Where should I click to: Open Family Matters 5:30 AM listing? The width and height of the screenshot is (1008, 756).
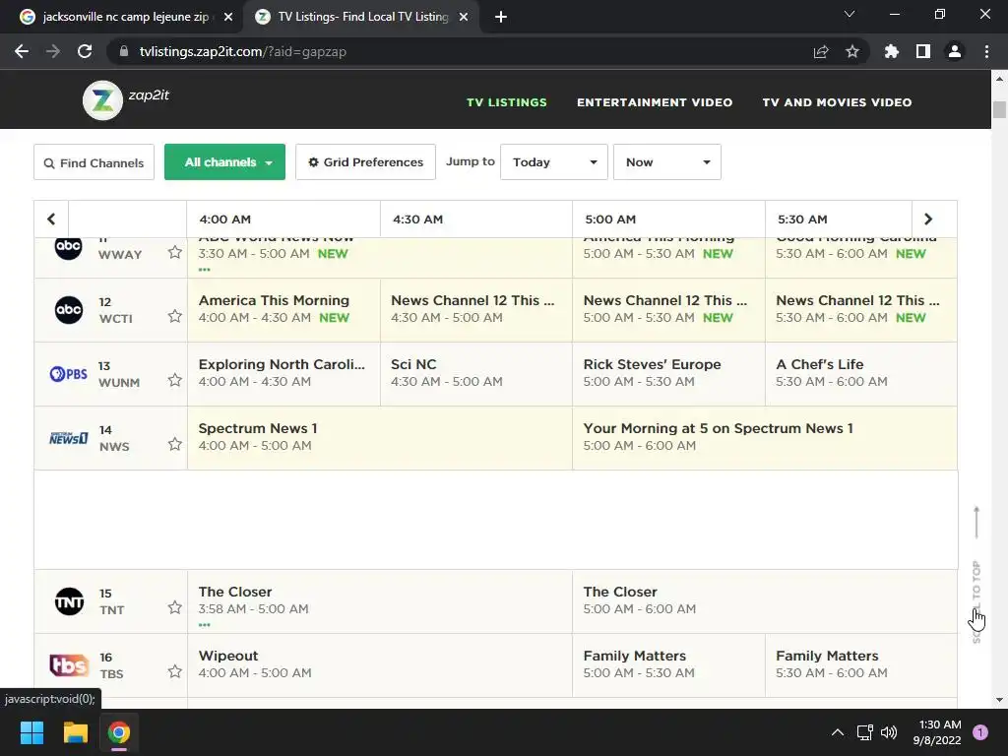pyautogui.click(x=860, y=664)
